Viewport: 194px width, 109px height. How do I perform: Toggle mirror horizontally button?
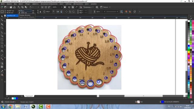pyautogui.click(x=58, y=12)
